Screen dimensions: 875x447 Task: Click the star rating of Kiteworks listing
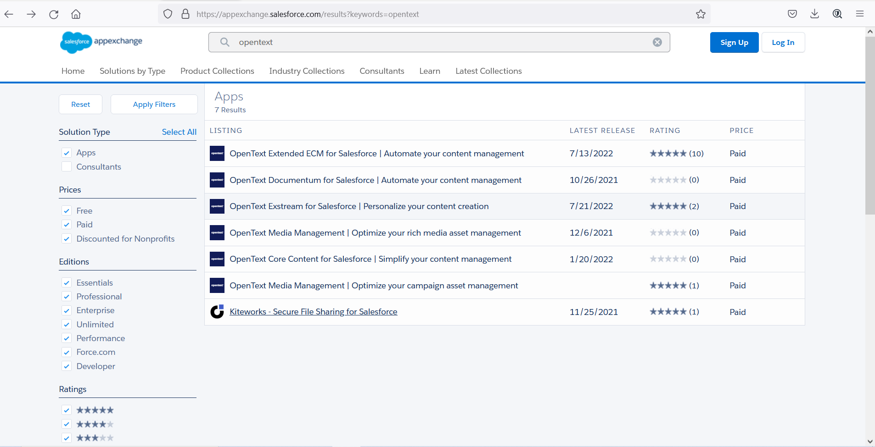(x=668, y=312)
